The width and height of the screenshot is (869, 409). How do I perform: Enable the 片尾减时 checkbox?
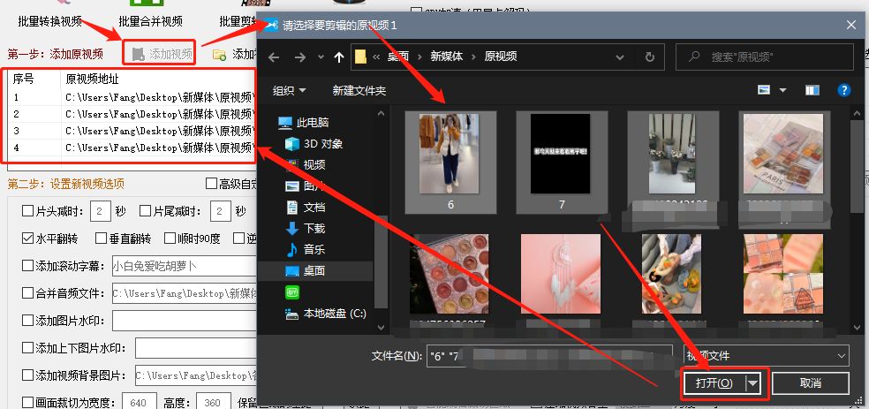(145, 210)
